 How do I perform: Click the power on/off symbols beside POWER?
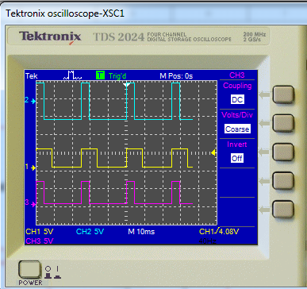tap(52, 272)
